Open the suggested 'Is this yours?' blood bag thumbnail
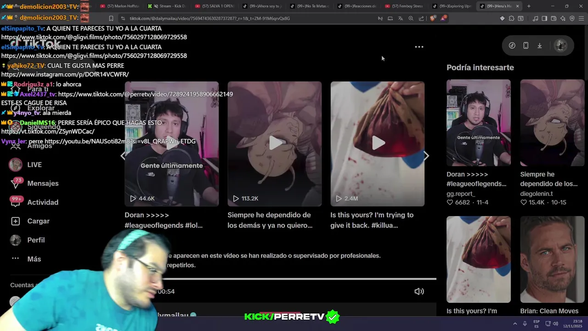 click(x=479, y=259)
